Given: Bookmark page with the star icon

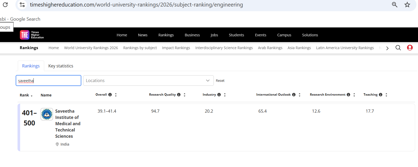Looking at the screenshot, I should click(x=407, y=5).
